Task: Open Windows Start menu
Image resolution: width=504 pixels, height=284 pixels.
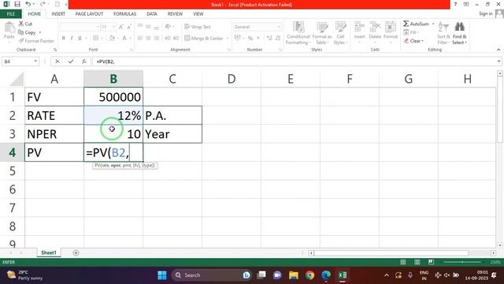Action: click(x=162, y=275)
